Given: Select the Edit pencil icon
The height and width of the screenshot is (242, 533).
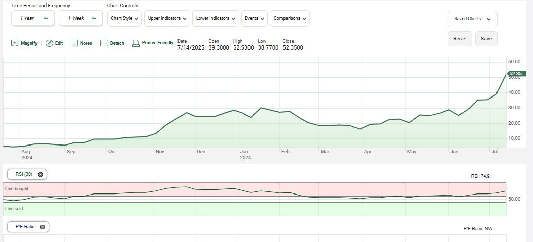Looking at the screenshot, I should pos(49,43).
